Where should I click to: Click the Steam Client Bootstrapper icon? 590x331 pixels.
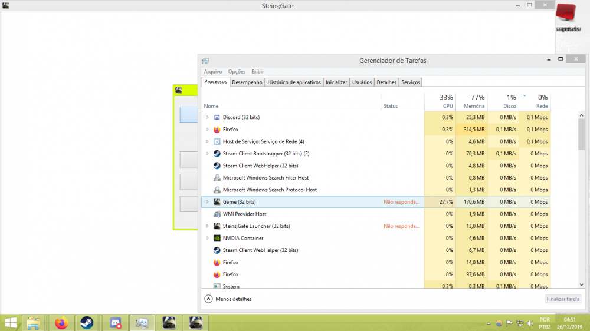point(217,154)
